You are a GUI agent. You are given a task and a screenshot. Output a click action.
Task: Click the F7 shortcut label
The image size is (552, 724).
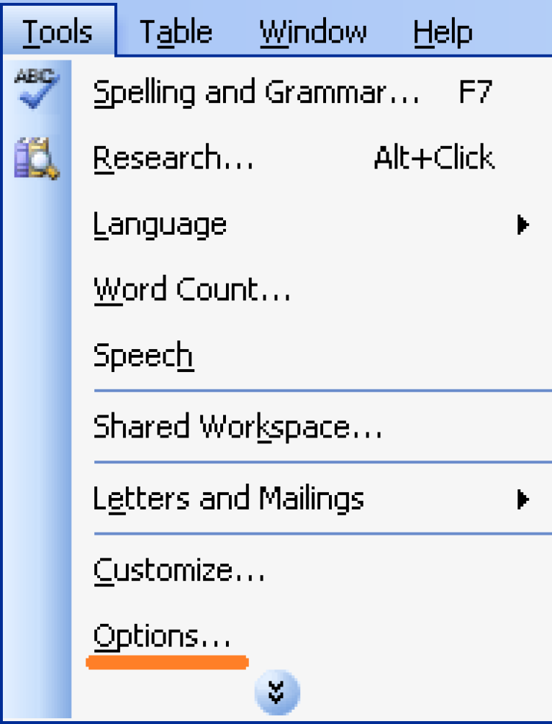coord(475,92)
